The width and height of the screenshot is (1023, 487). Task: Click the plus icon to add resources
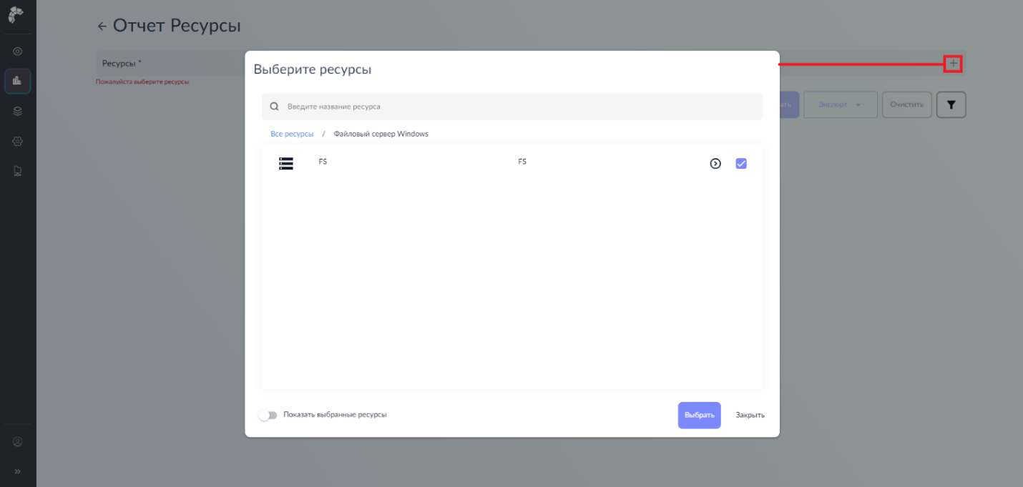click(x=953, y=64)
